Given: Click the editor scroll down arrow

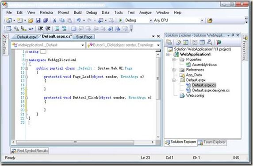Looking at the screenshot, I should coord(158,137).
